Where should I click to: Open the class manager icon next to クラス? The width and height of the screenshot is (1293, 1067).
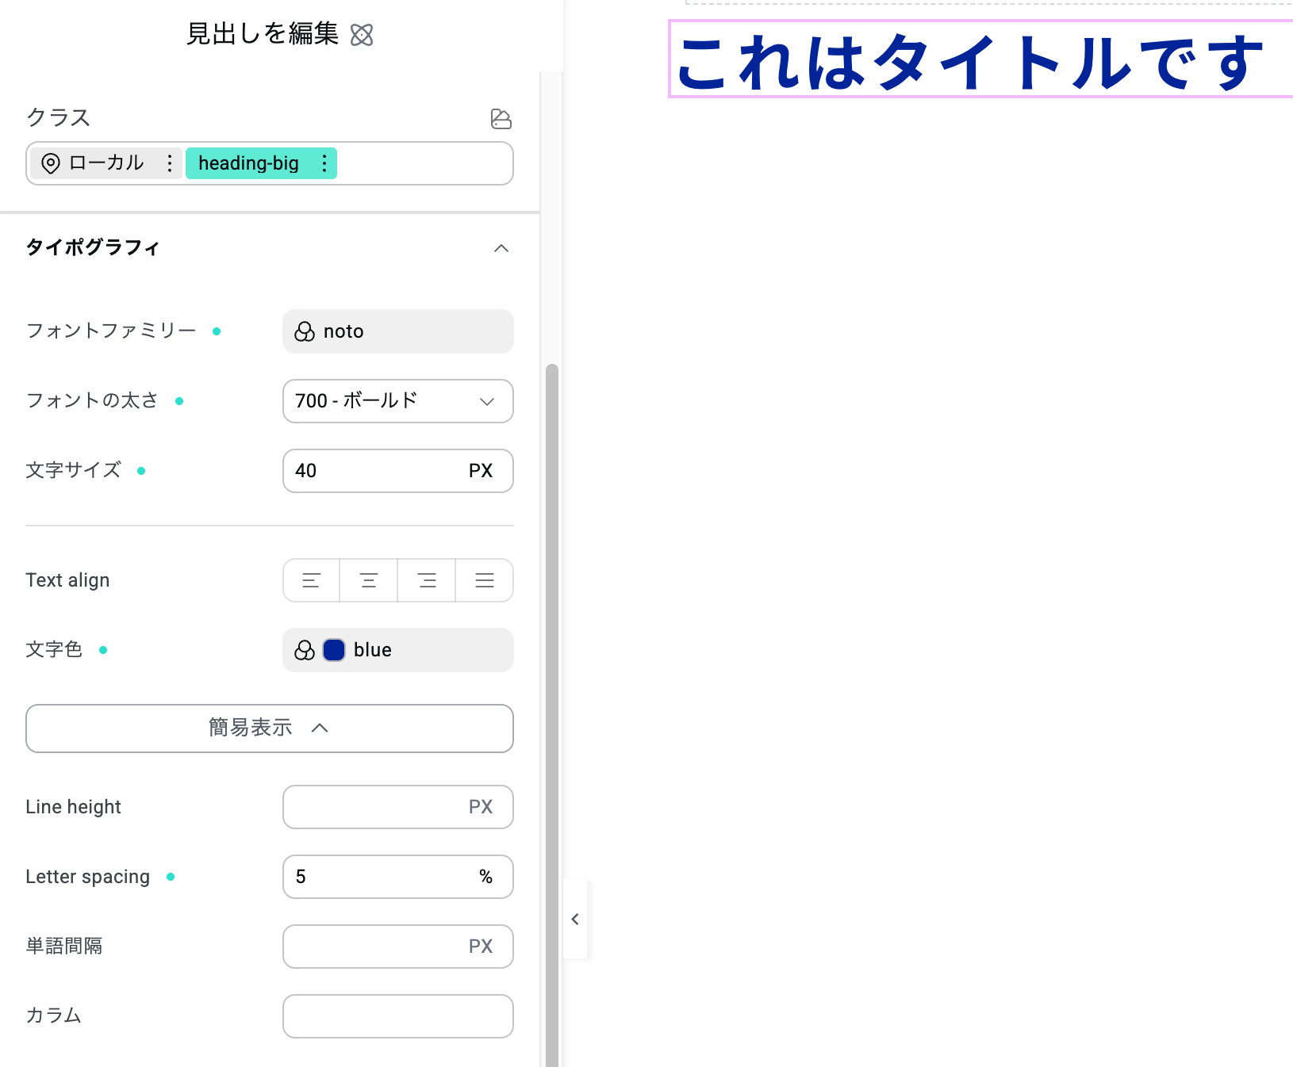501,119
